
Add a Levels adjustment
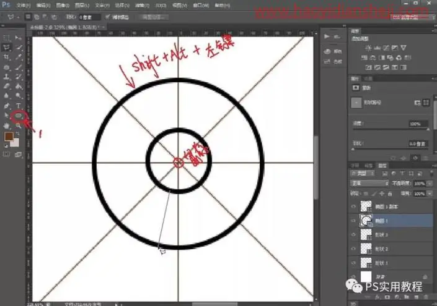point(377,48)
